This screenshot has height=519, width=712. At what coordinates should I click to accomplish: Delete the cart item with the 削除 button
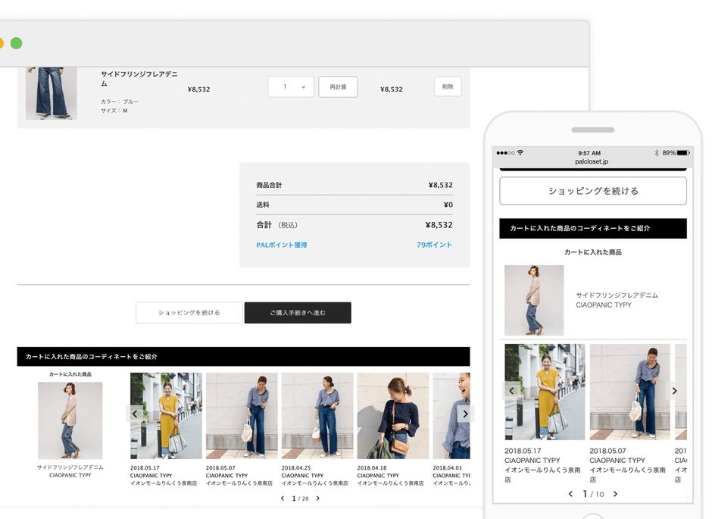coord(447,86)
